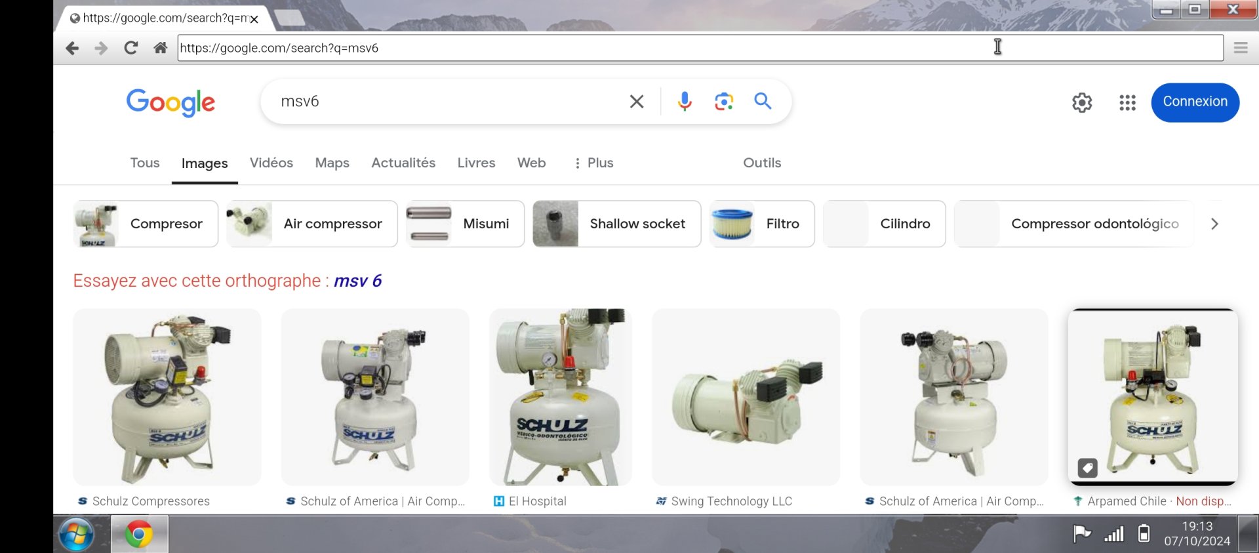The width and height of the screenshot is (1259, 553).
Task: Filter by the Misumi chip
Action: 465,224
